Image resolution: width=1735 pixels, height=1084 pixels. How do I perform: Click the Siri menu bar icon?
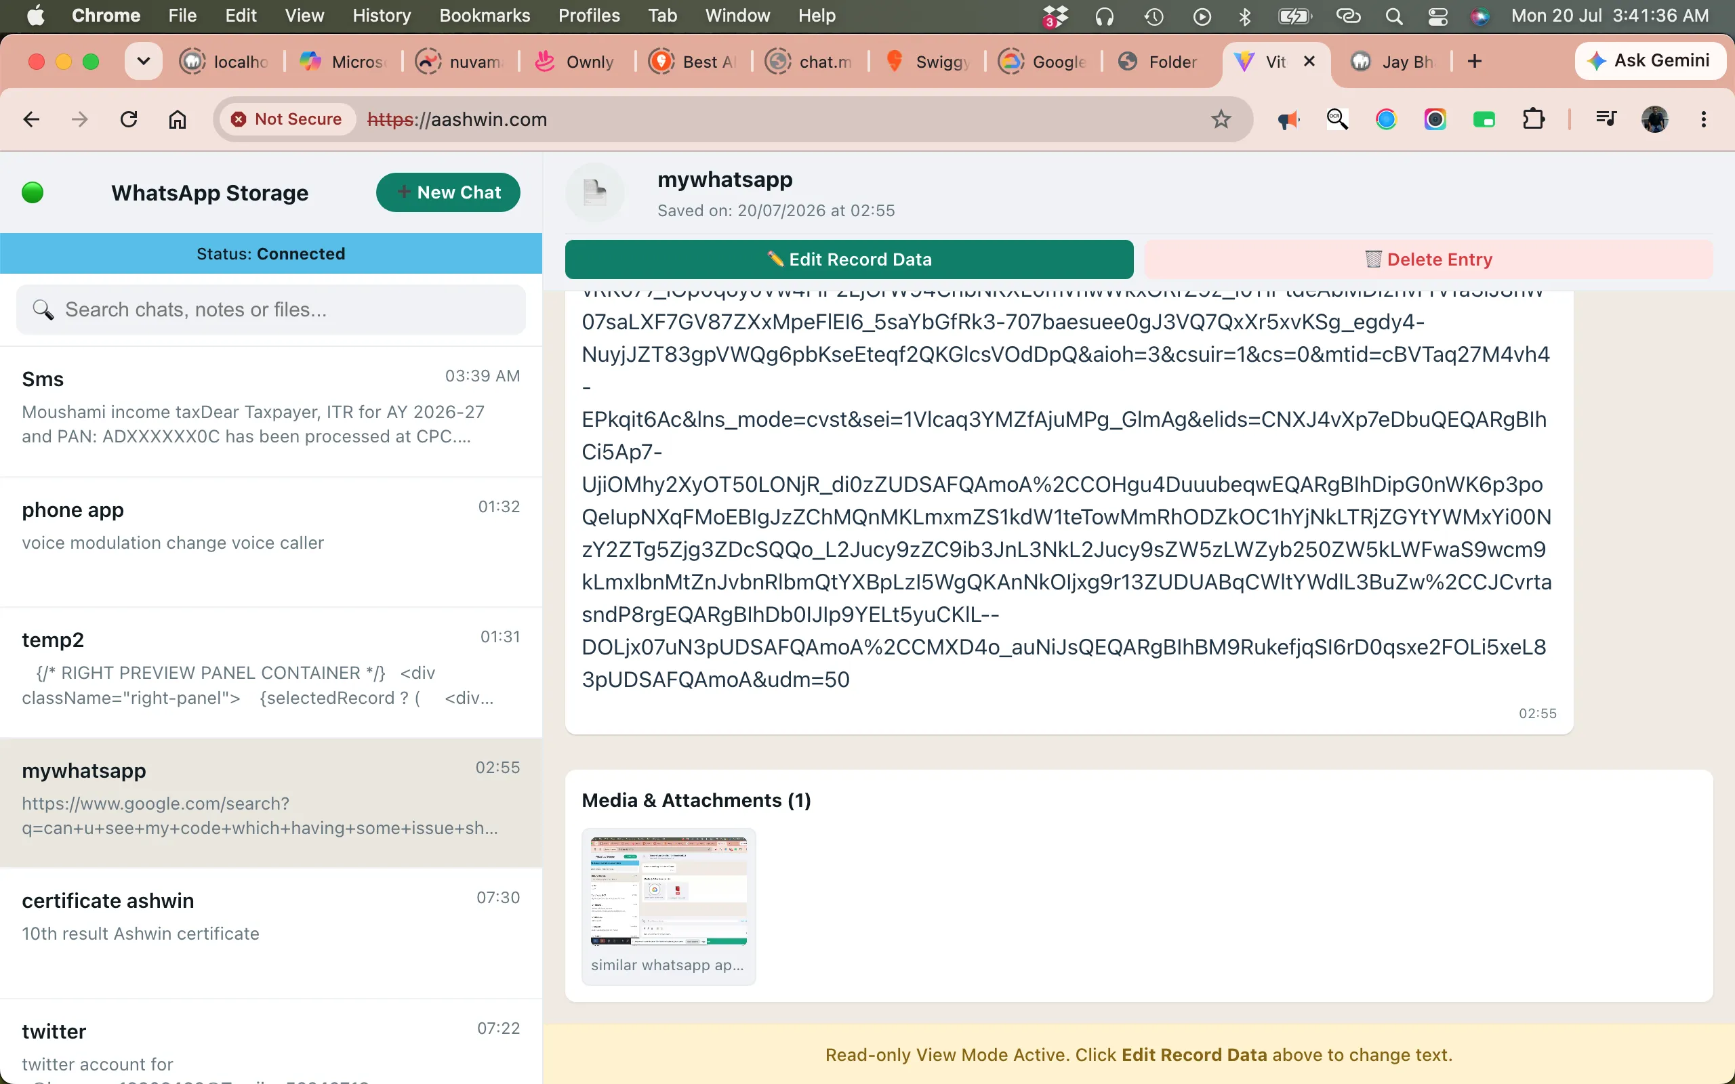(x=1479, y=16)
